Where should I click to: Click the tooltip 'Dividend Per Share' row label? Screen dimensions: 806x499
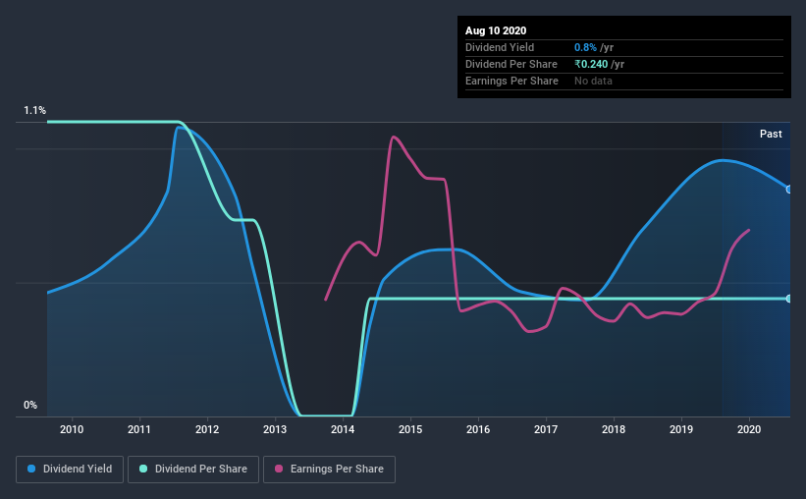(x=510, y=64)
